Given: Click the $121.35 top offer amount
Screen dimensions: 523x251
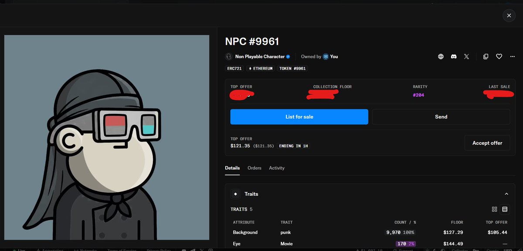Looking at the screenshot, I should pyautogui.click(x=240, y=146).
